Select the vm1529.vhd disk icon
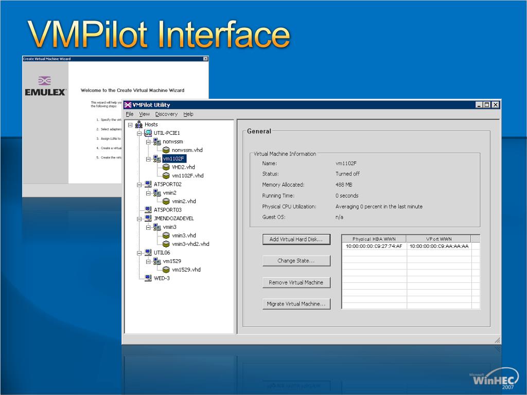This screenshot has height=395, width=527. click(x=166, y=270)
